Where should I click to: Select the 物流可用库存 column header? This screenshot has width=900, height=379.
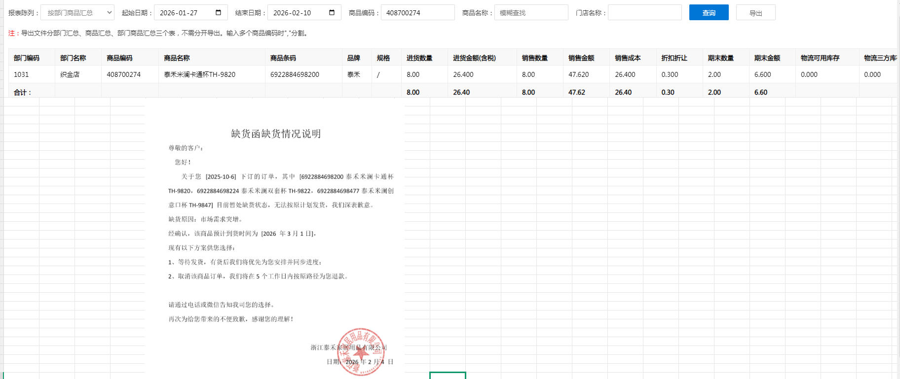click(x=820, y=58)
